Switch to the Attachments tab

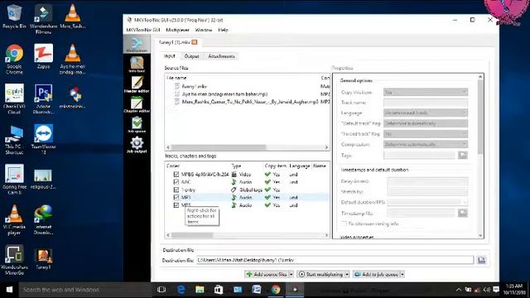(221, 56)
